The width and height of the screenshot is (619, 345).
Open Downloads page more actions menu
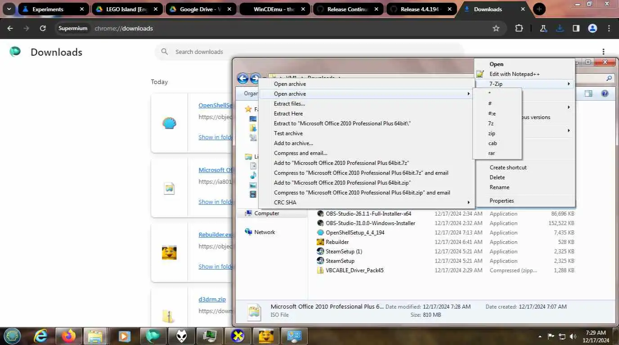[x=604, y=52]
